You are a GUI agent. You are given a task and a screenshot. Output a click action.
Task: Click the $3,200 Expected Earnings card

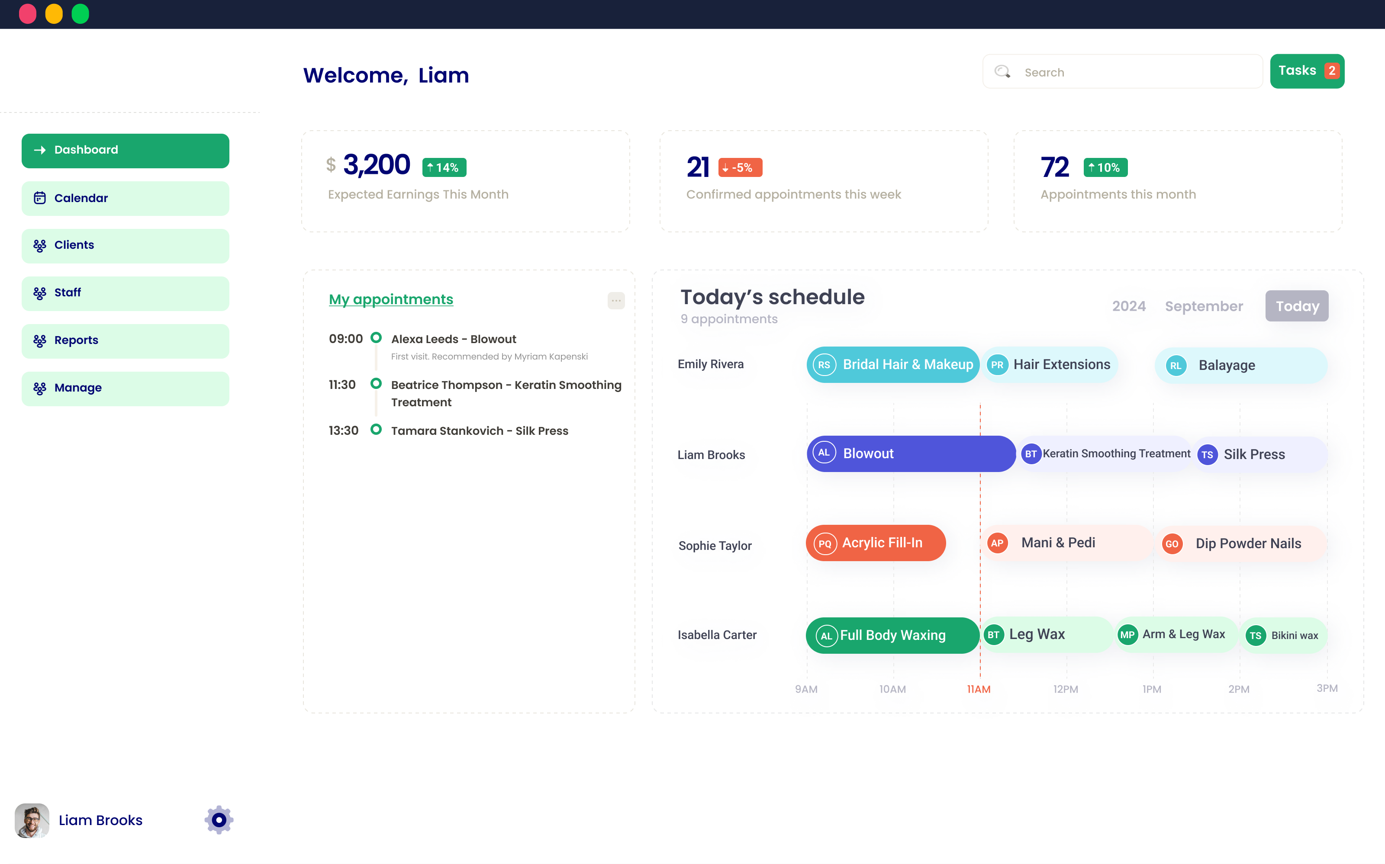click(x=465, y=181)
